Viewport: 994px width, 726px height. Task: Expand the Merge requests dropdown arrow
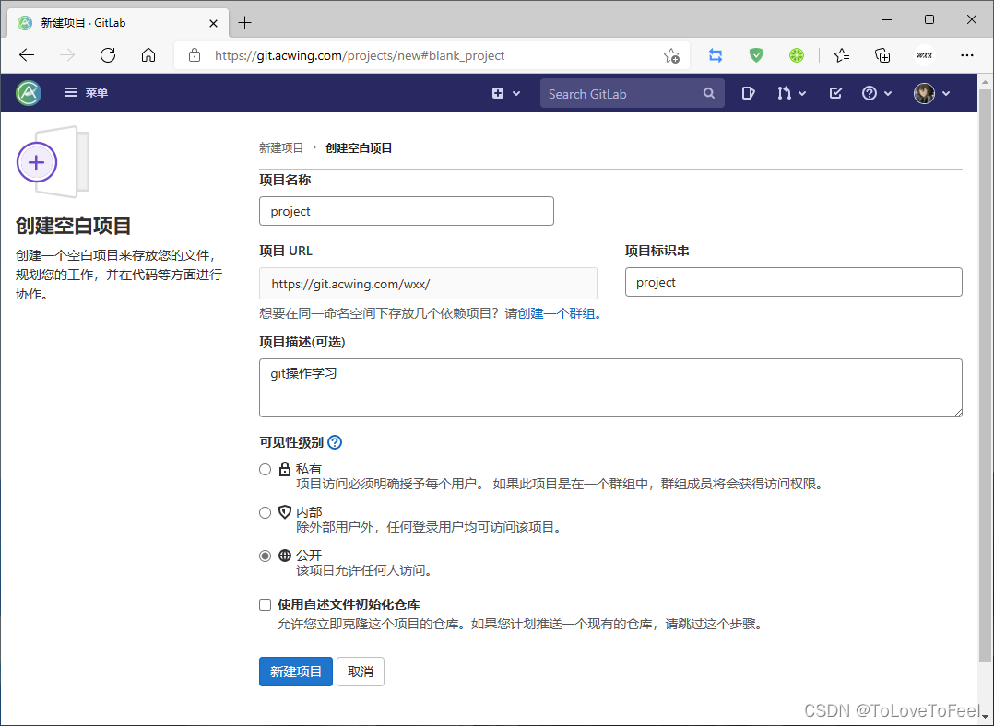(801, 93)
